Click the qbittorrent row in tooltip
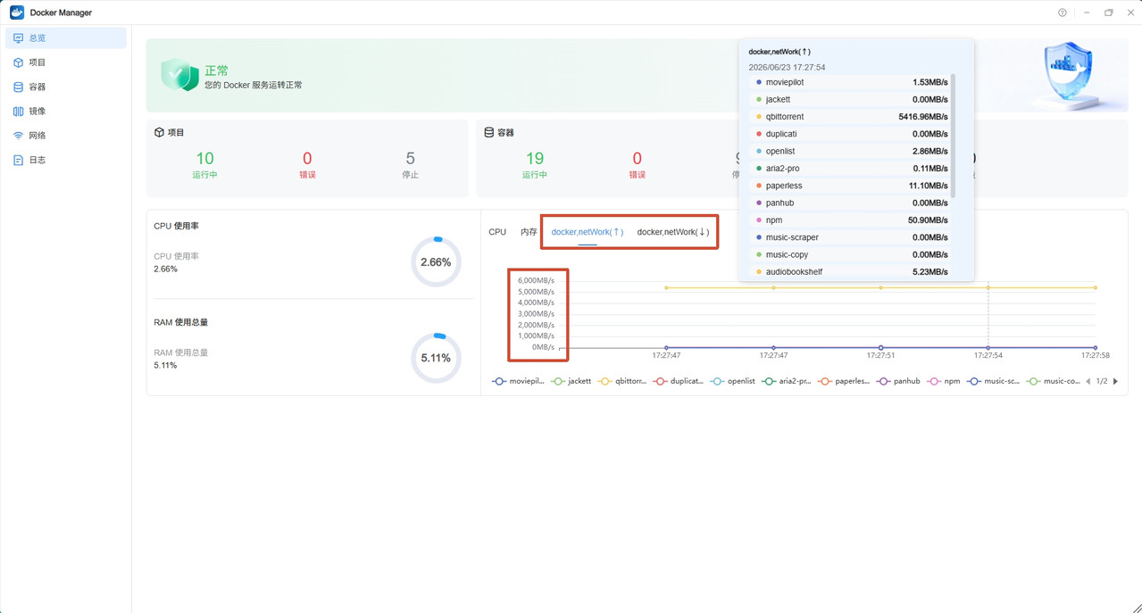This screenshot has width=1142, height=613. point(850,117)
